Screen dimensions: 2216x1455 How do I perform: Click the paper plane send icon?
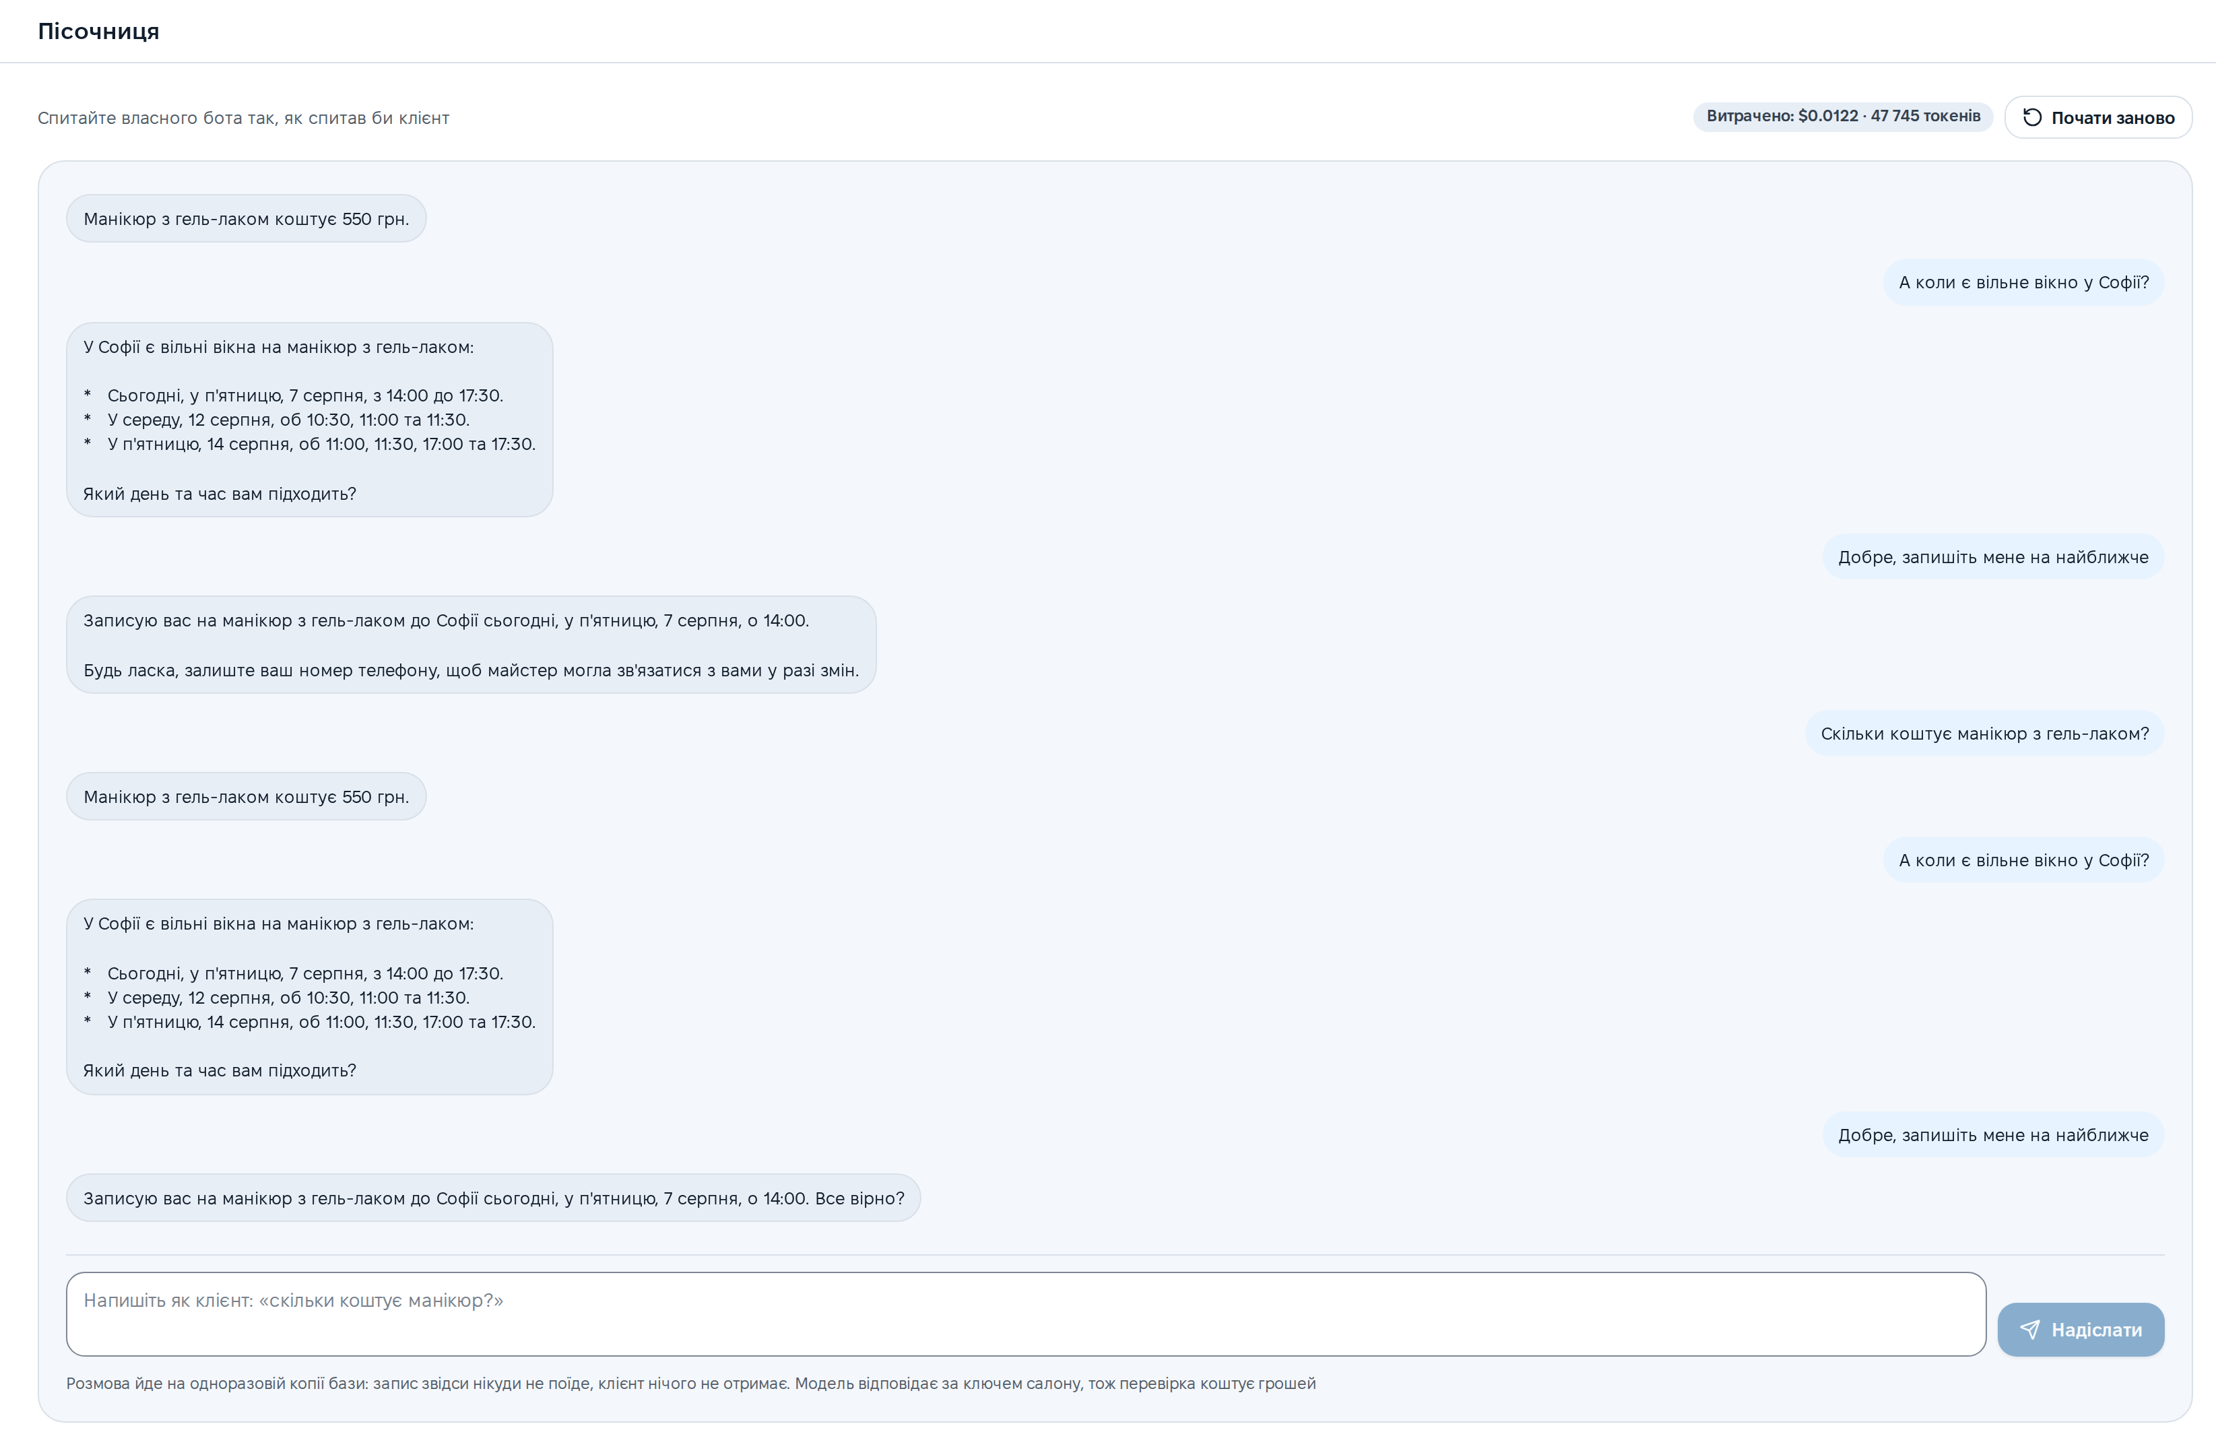pos(2030,1329)
